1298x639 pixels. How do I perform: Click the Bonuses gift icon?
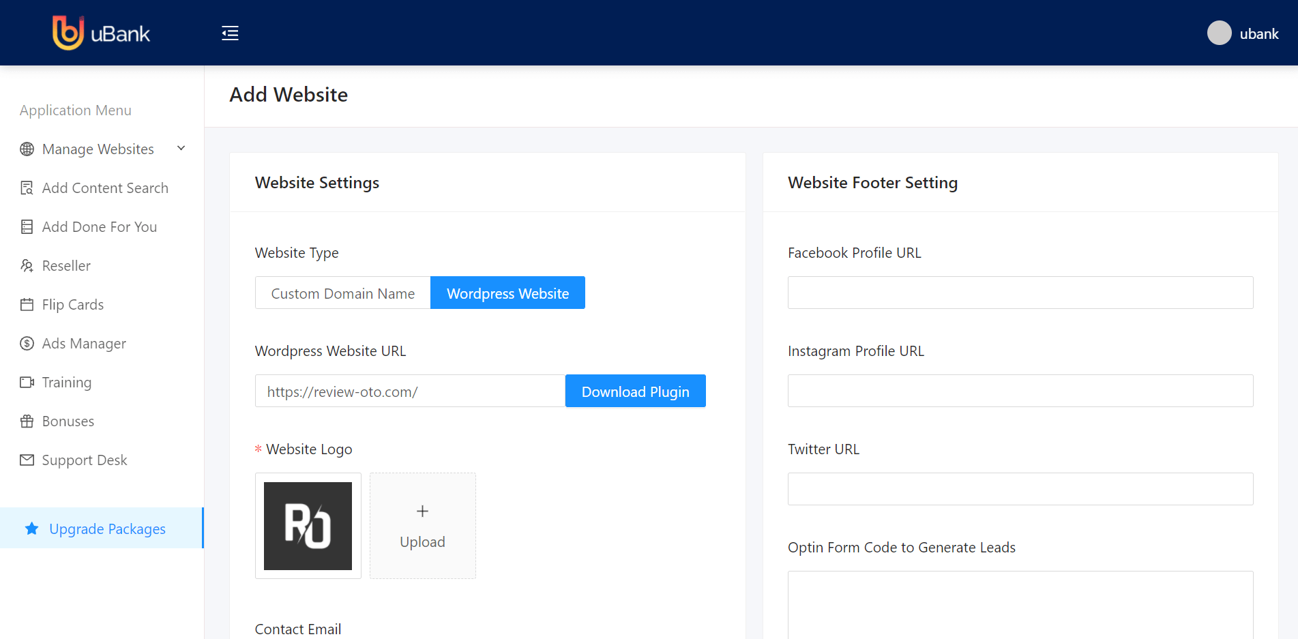27,421
